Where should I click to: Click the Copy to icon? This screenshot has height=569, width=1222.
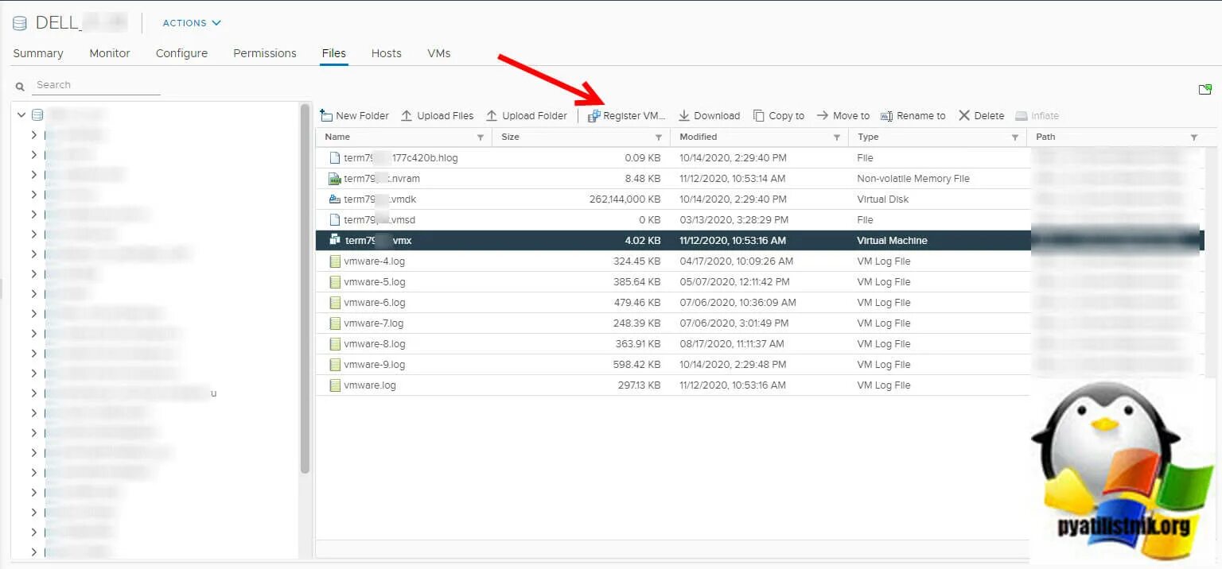click(759, 116)
